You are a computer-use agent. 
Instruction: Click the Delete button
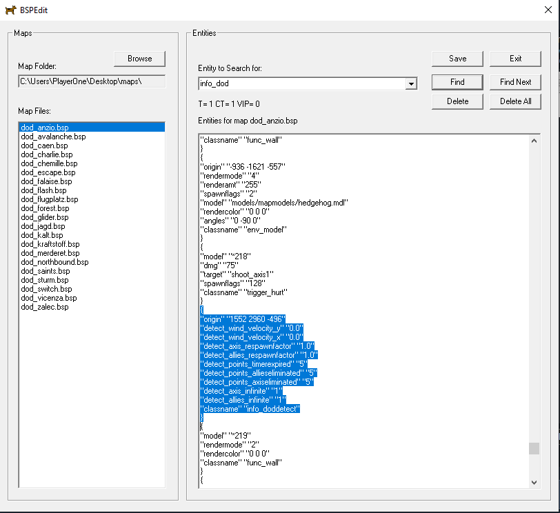pos(457,101)
